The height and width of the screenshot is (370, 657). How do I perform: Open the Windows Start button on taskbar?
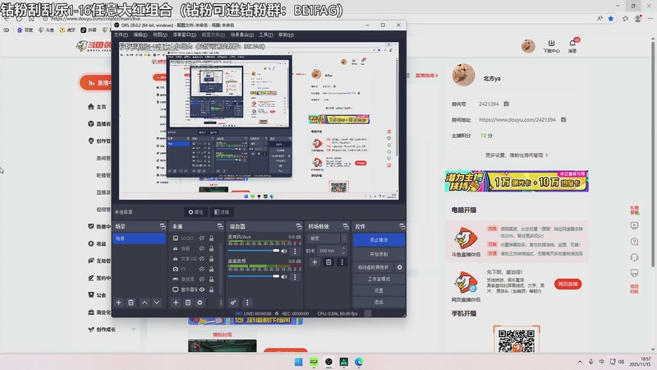coord(298,362)
